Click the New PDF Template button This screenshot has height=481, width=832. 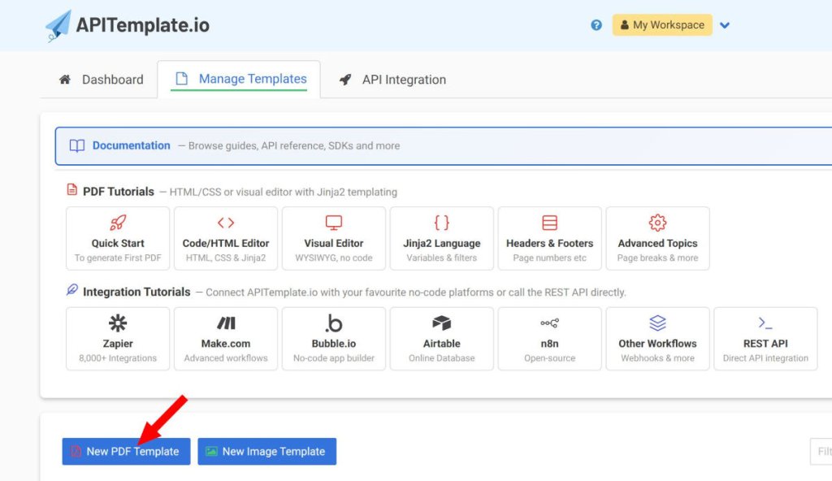point(126,451)
